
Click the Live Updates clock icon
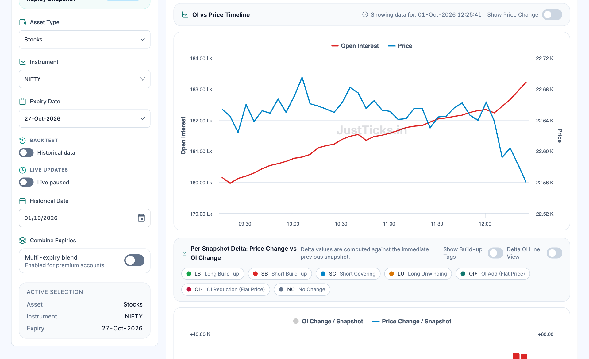pyautogui.click(x=23, y=170)
